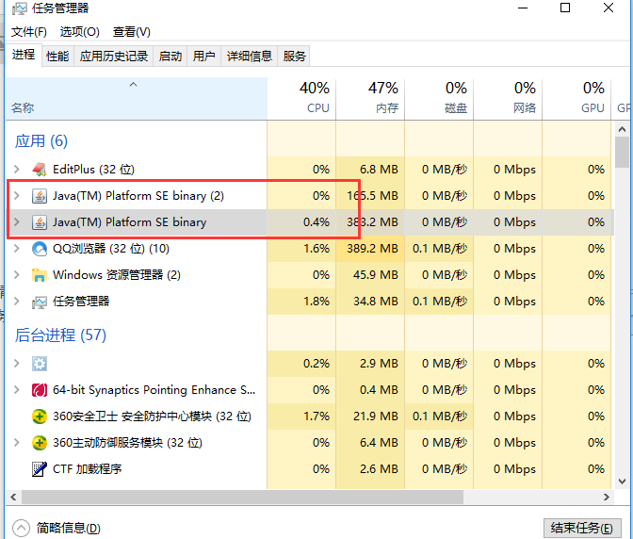Expand the 任务管理器 process row

pos(17,302)
